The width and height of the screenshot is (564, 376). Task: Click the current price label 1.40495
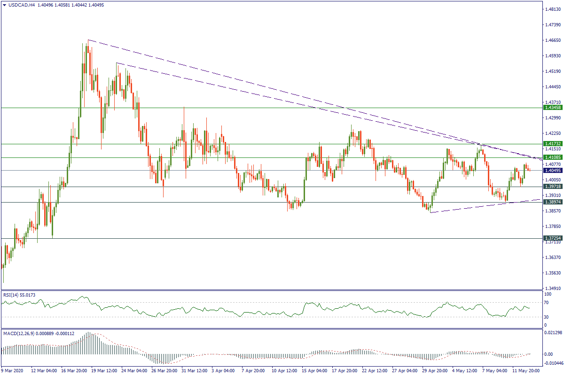553,170
